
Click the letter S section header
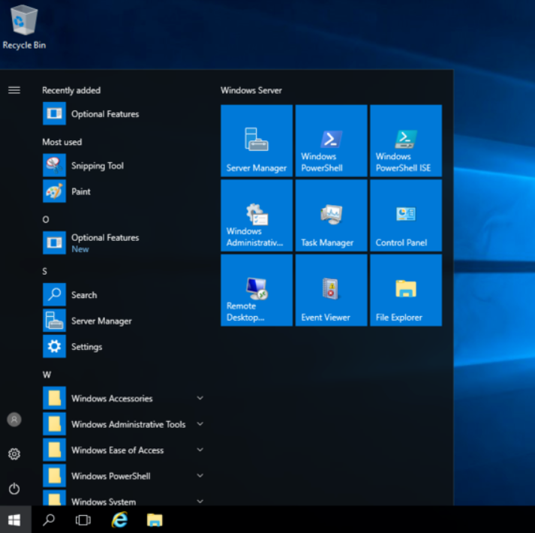(45, 272)
